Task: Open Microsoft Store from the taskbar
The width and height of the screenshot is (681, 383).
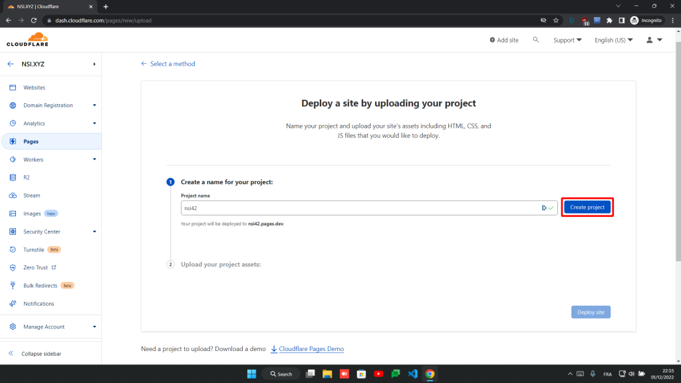Action: (361, 374)
